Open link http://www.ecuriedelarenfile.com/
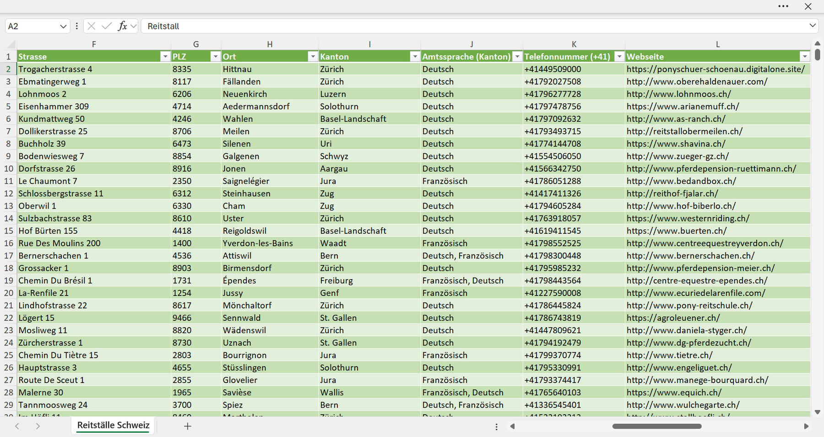This screenshot has width=824, height=437. (696, 293)
